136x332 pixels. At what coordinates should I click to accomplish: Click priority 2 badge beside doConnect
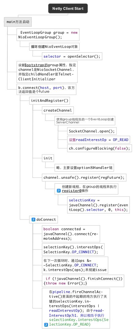coord(33,219)
